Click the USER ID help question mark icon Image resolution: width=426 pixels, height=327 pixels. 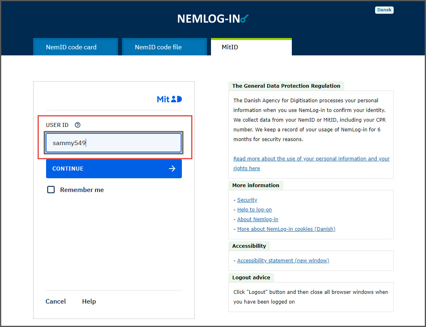click(x=78, y=125)
